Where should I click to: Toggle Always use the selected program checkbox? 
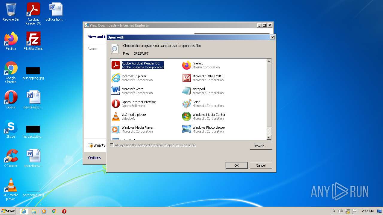(112, 145)
